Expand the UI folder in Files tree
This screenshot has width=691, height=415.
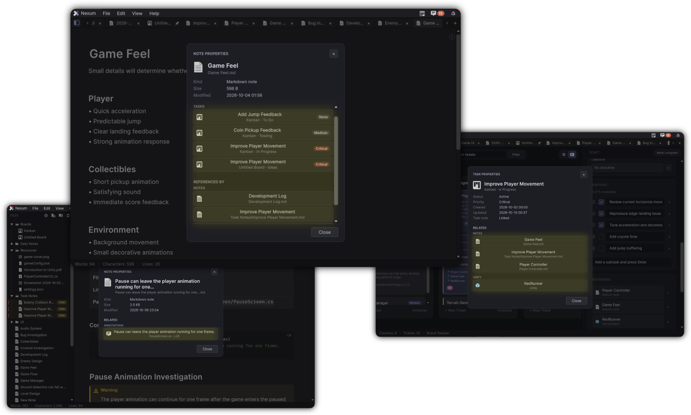click(12, 322)
